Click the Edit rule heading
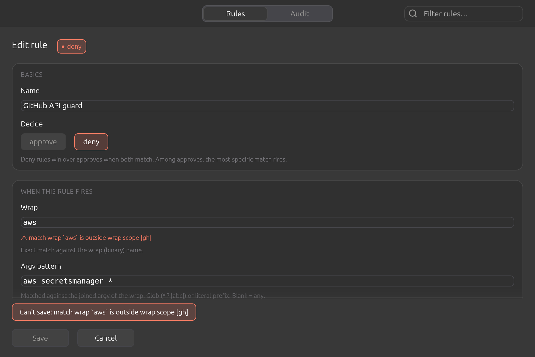This screenshot has width=535, height=357. coord(30,45)
